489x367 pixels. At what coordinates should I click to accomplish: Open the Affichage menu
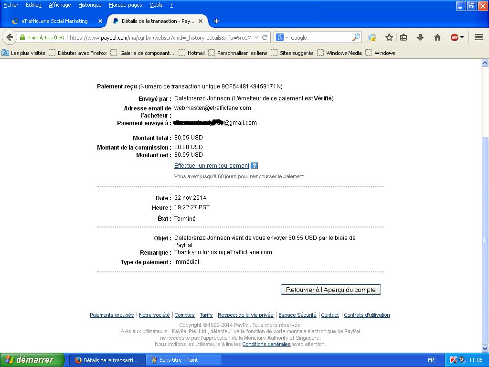(60, 5)
